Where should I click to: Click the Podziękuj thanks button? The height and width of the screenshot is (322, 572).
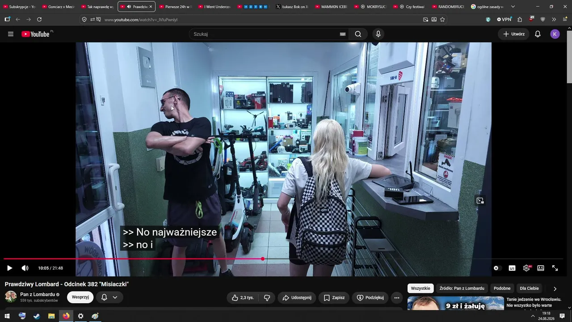(370, 297)
